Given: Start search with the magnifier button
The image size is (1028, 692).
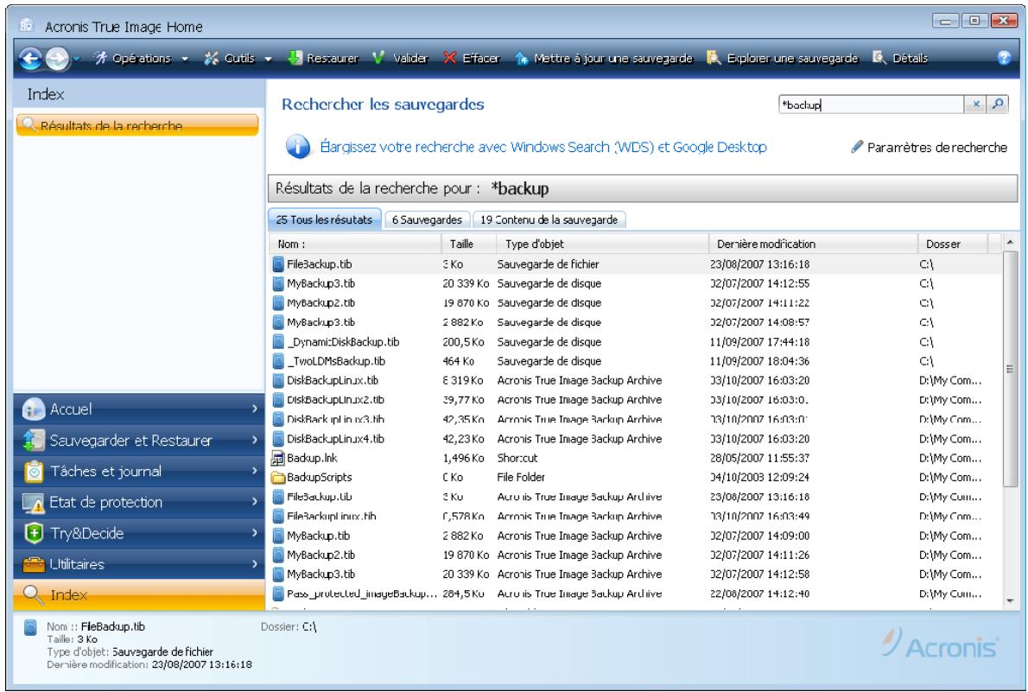Looking at the screenshot, I should pyautogui.click(x=997, y=105).
